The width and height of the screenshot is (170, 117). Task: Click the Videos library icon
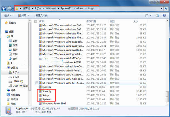pos(10,45)
